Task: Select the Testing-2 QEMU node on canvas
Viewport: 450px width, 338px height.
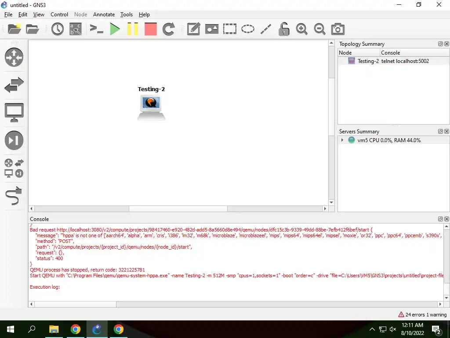Action: (151, 107)
